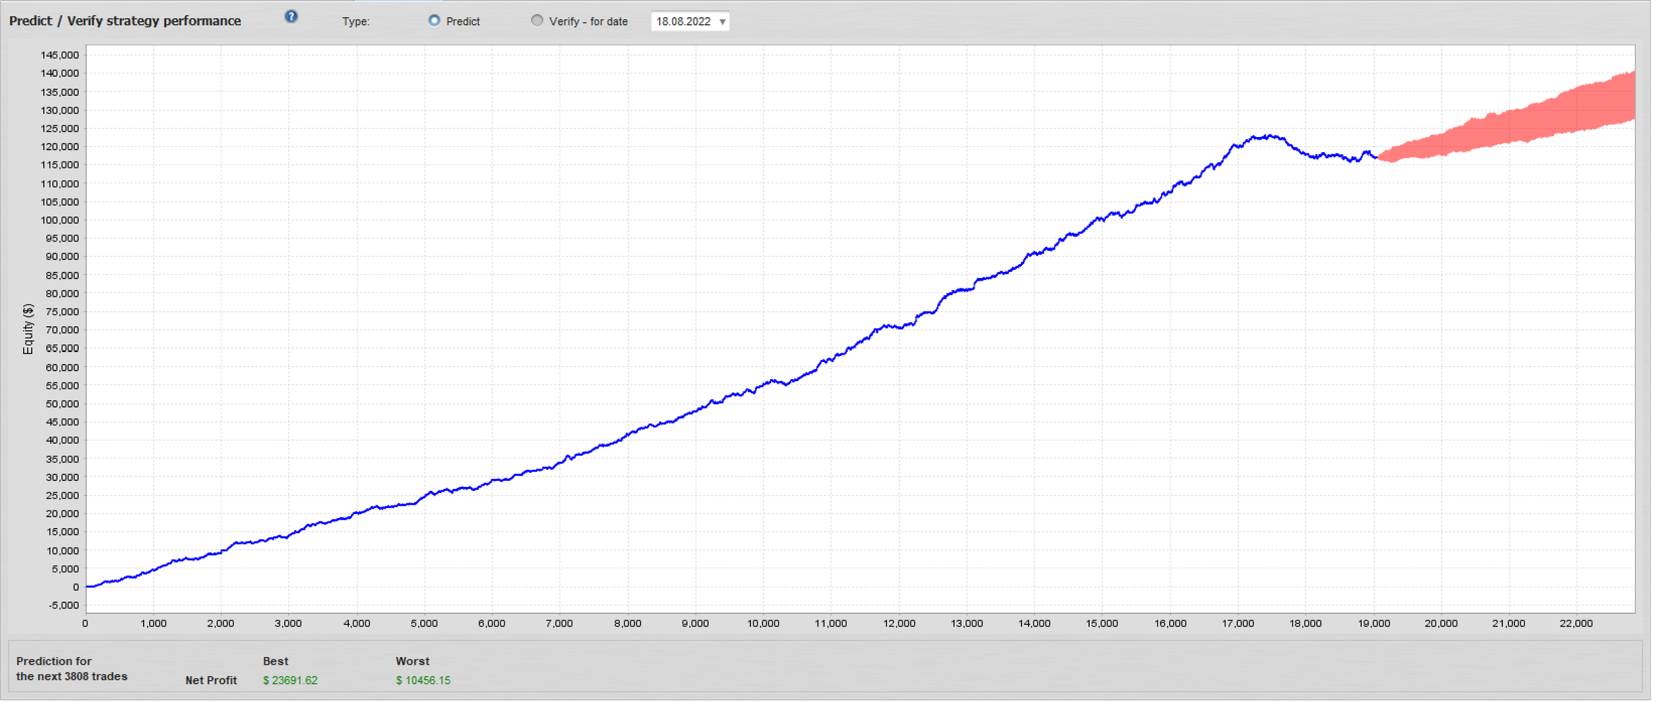Click the -5,000 y-axis label

click(x=64, y=607)
